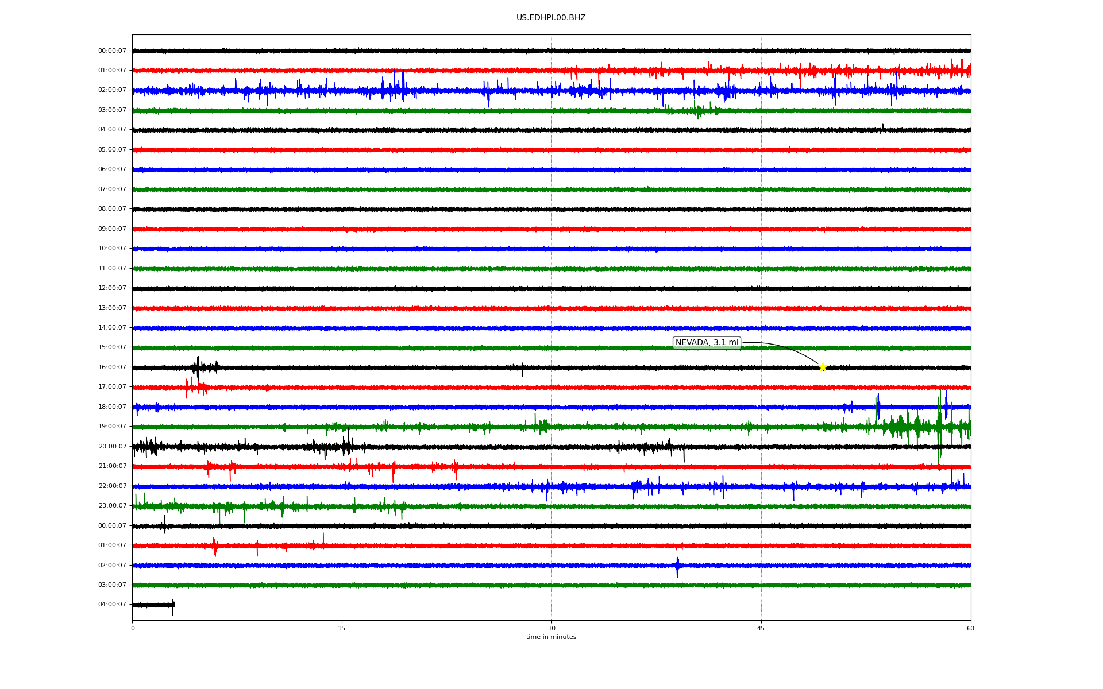This screenshot has width=1103, height=689.
Task: Click the x-axis tick label 45
Action: pyautogui.click(x=761, y=628)
